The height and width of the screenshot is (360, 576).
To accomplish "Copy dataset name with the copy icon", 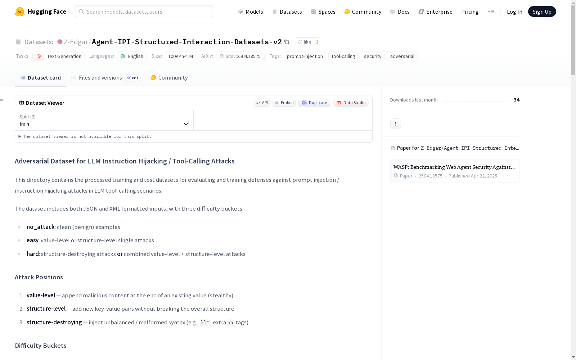I will (x=287, y=42).
